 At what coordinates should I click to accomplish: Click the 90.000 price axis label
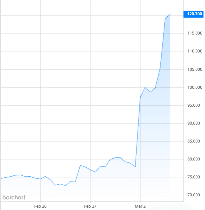tap(194, 123)
